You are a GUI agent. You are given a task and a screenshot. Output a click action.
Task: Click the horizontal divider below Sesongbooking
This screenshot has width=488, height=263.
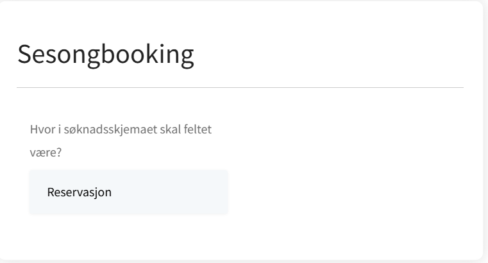tap(240, 87)
